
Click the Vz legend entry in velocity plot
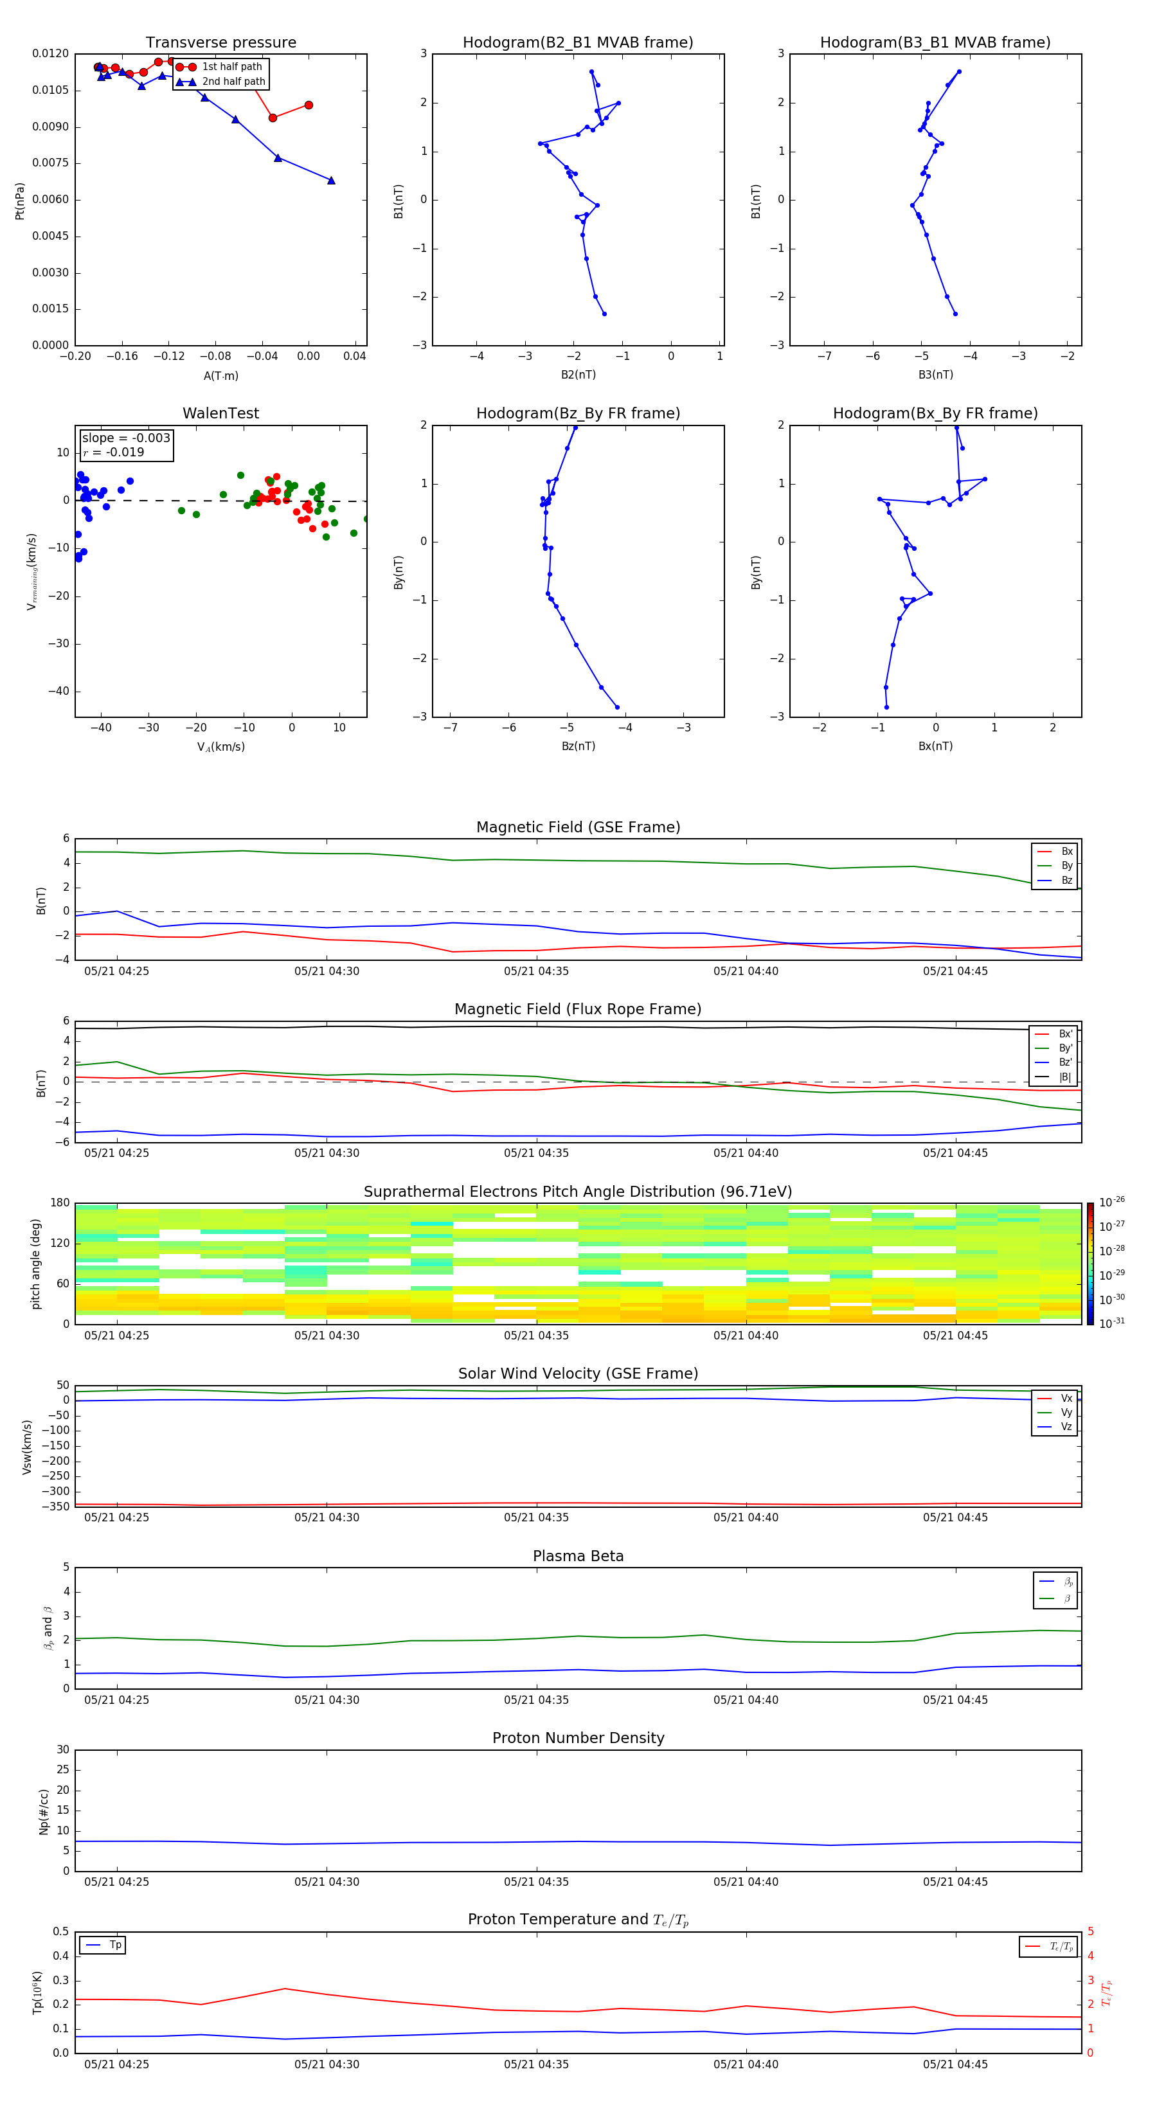click(x=1055, y=1427)
